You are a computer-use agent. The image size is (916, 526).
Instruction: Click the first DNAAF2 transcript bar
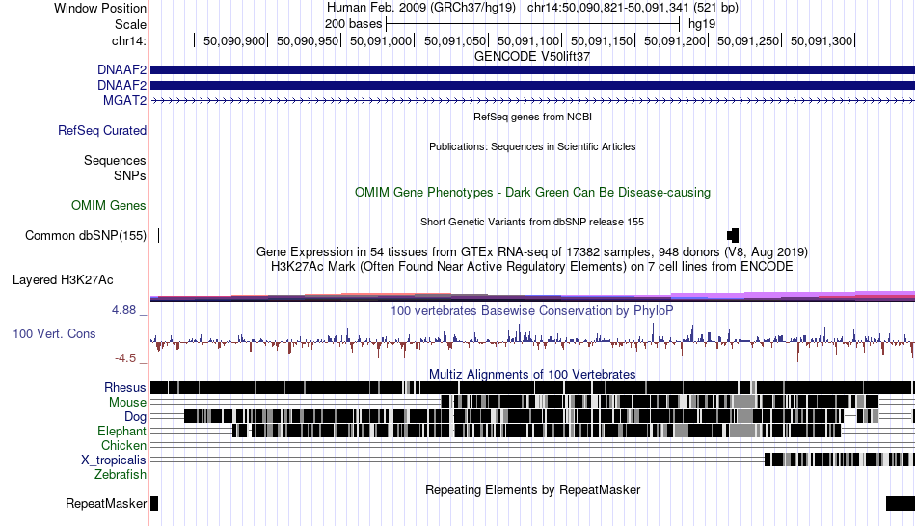pos(532,70)
